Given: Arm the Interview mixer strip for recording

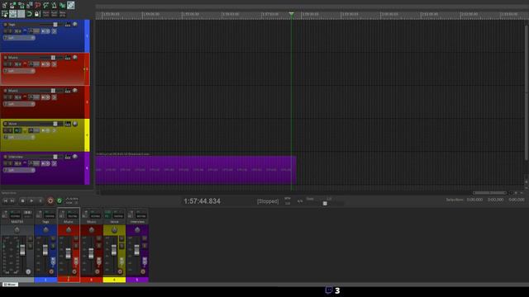Looking at the screenshot, I should (143, 271).
